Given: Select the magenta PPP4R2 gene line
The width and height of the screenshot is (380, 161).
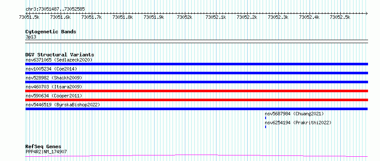Looking at the screenshot, I should point(196,156).
